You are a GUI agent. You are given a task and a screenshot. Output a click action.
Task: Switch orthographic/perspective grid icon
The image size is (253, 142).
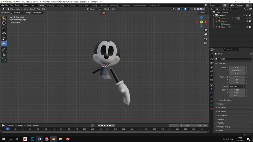(205, 43)
